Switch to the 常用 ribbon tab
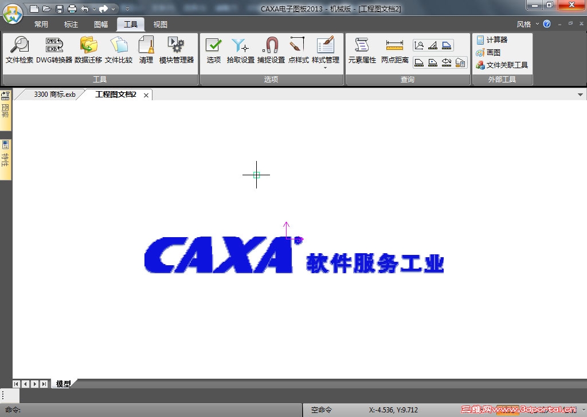The image size is (587, 417). coord(41,24)
